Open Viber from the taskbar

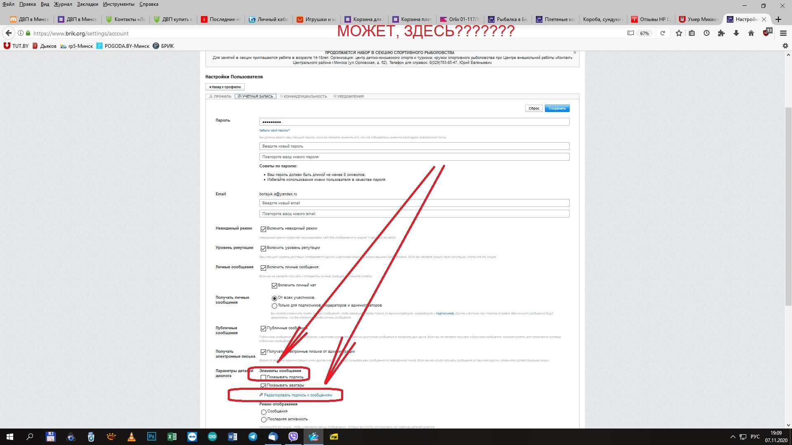pyautogui.click(x=293, y=437)
